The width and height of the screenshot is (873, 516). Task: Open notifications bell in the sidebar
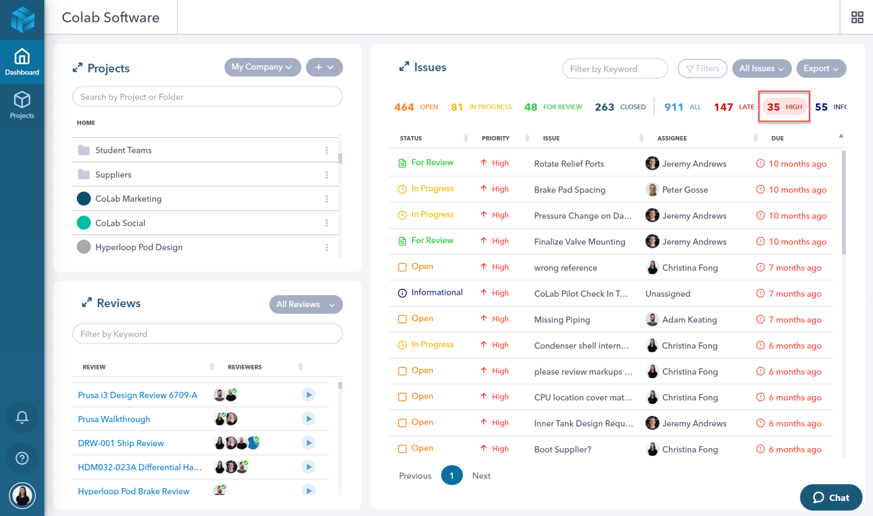22,417
